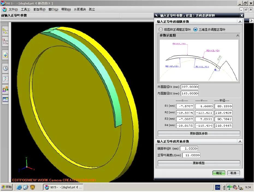Click the pointer icon in the dialog title
The width and height of the screenshot is (254, 192).
(156, 15)
